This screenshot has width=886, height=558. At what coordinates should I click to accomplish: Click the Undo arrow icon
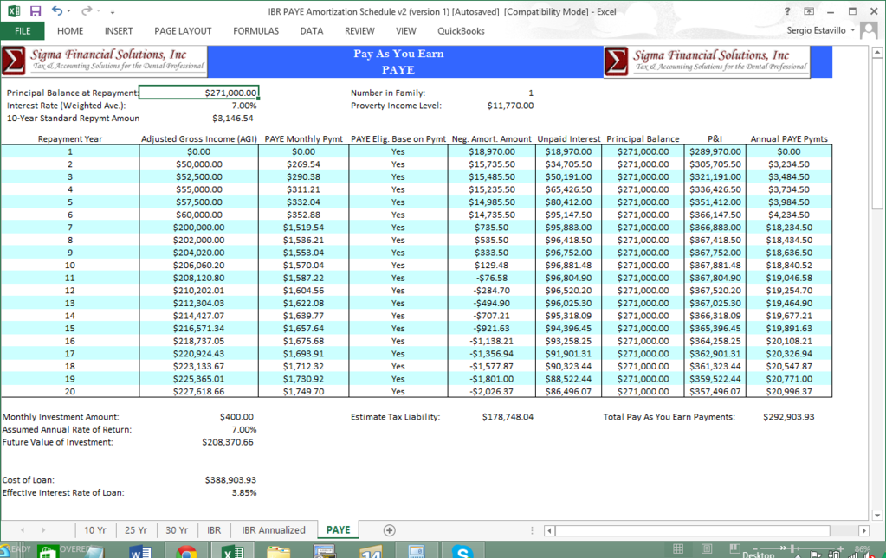coord(56,10)
